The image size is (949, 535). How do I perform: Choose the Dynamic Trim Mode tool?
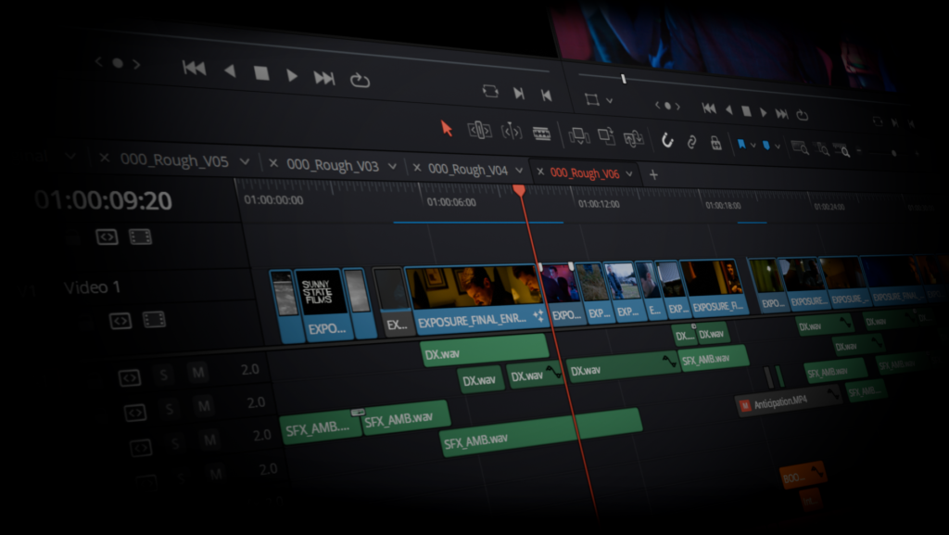pos(511,132)
